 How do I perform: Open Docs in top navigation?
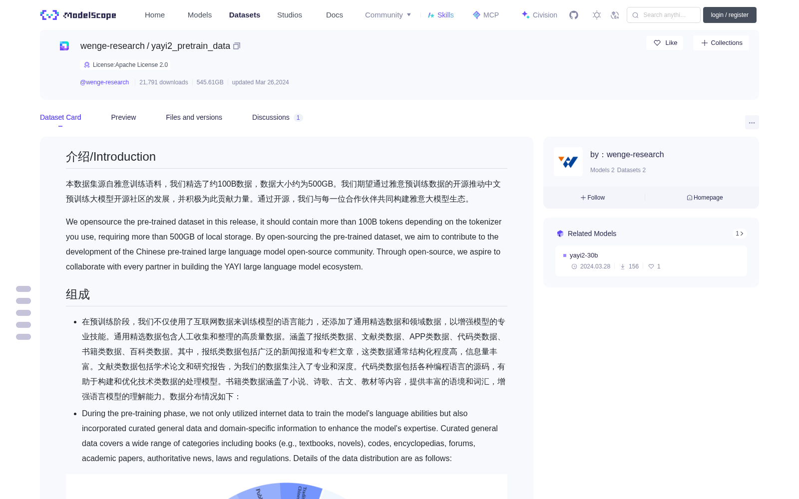click(335, 15)
